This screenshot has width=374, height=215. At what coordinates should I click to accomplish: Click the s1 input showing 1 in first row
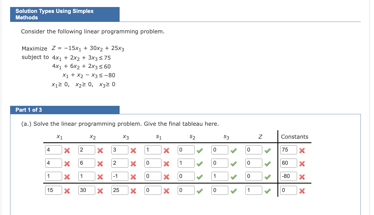pos(153,150)
